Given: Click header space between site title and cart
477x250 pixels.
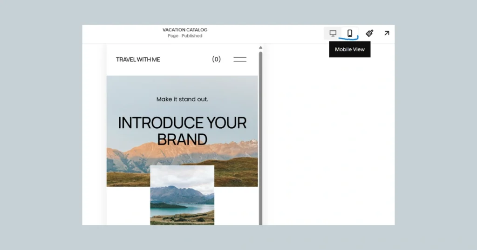Looking at the screenshot, I should pyautogui.click(x=186, y=59).
